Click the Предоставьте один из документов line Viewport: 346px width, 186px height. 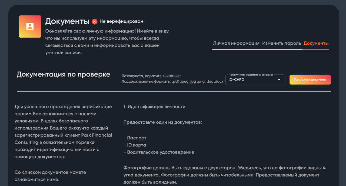(x=163, y=122)
